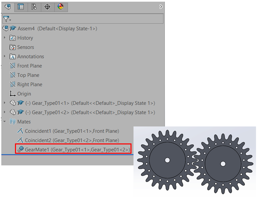257x199 pixels.
Task: Click education cap icon on Gear_Type01<1>
Action: coord(21,103)
